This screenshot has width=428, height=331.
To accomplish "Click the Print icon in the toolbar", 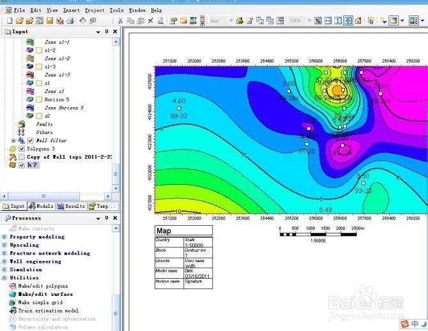I will pyautogui.click(x=70, y=20).
